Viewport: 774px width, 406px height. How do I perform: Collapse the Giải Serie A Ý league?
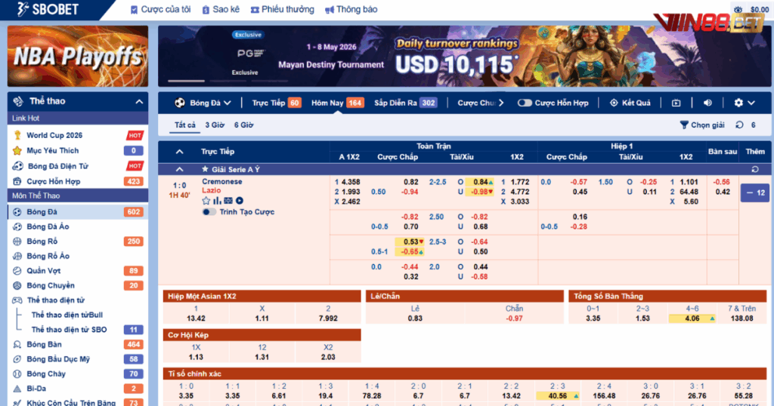180,170
